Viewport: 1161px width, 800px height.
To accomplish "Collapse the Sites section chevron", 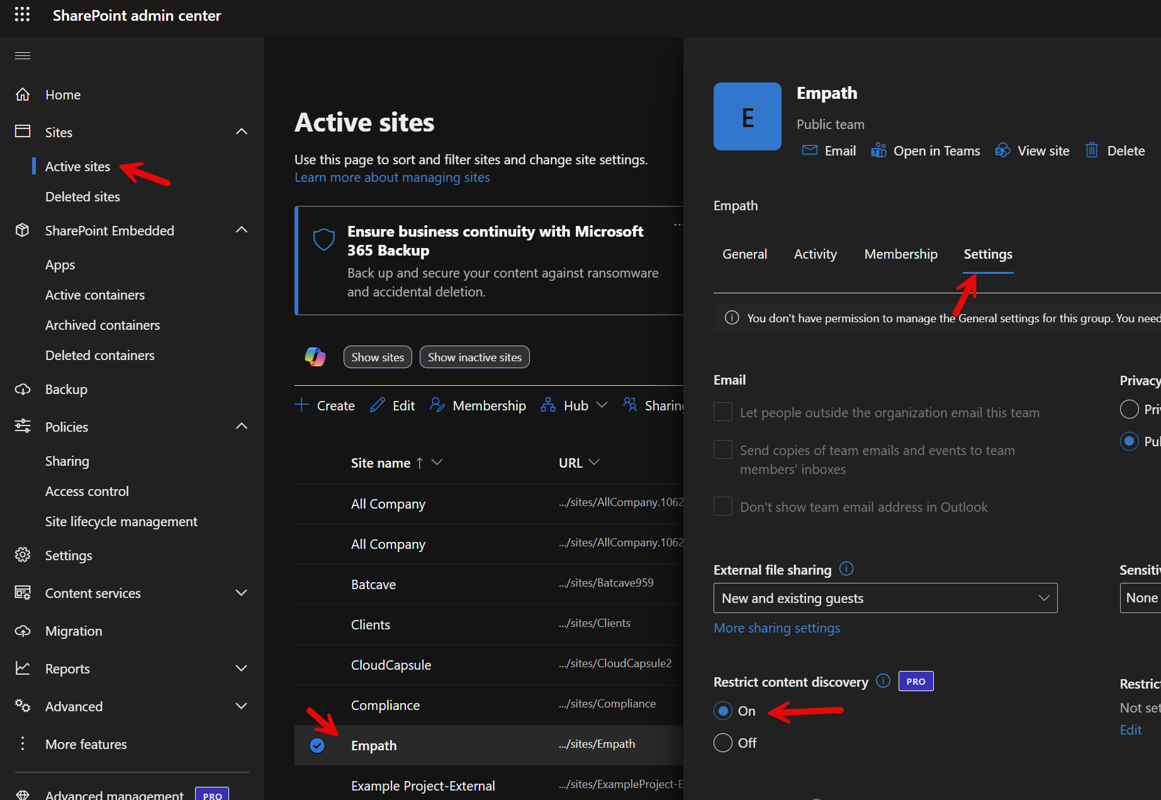I will coord(242,132).
